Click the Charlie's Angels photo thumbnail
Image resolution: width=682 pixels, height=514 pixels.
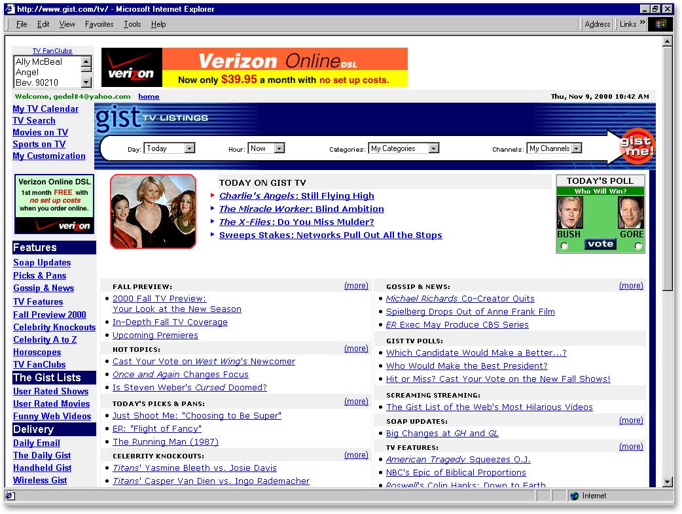pos(153,212)
